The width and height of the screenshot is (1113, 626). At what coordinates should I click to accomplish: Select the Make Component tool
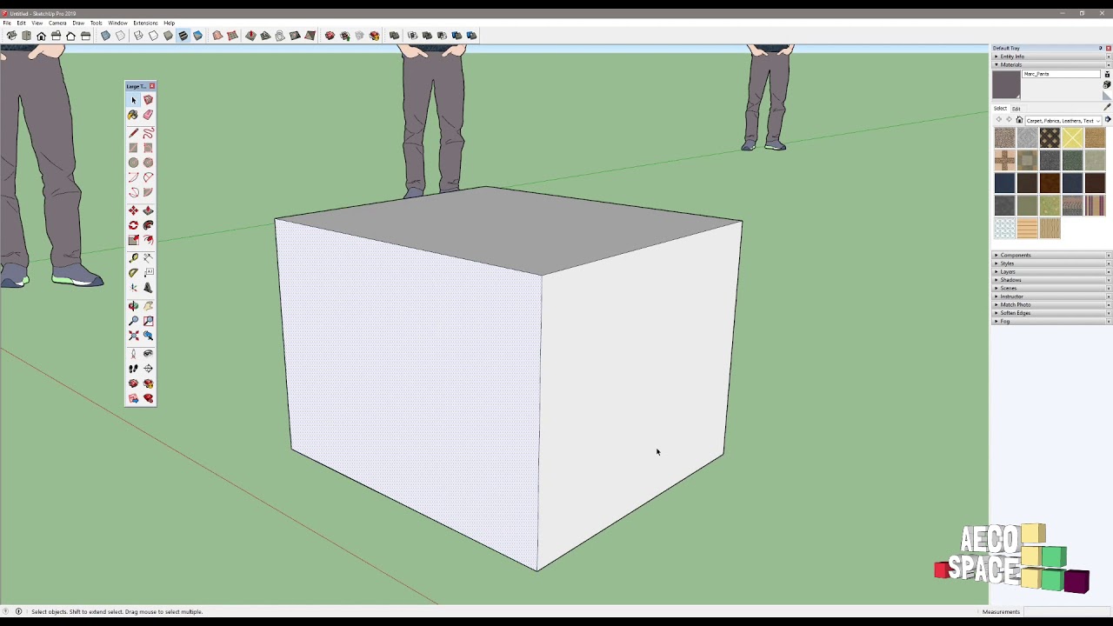[148, 100]
